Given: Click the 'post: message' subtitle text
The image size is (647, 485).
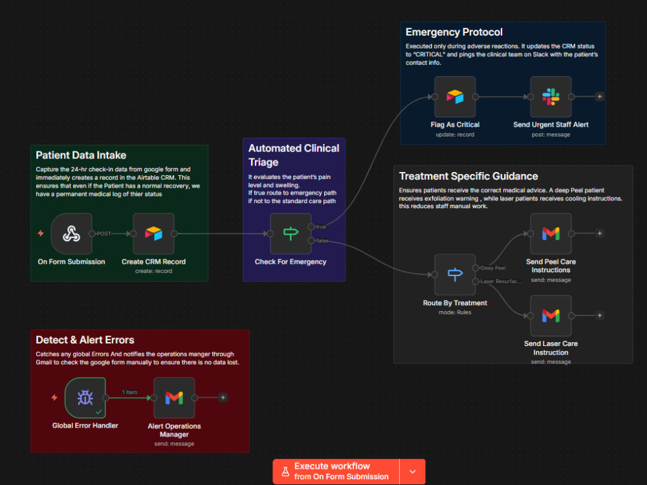Looking at the screenshot, I should [x=551, y=135].
